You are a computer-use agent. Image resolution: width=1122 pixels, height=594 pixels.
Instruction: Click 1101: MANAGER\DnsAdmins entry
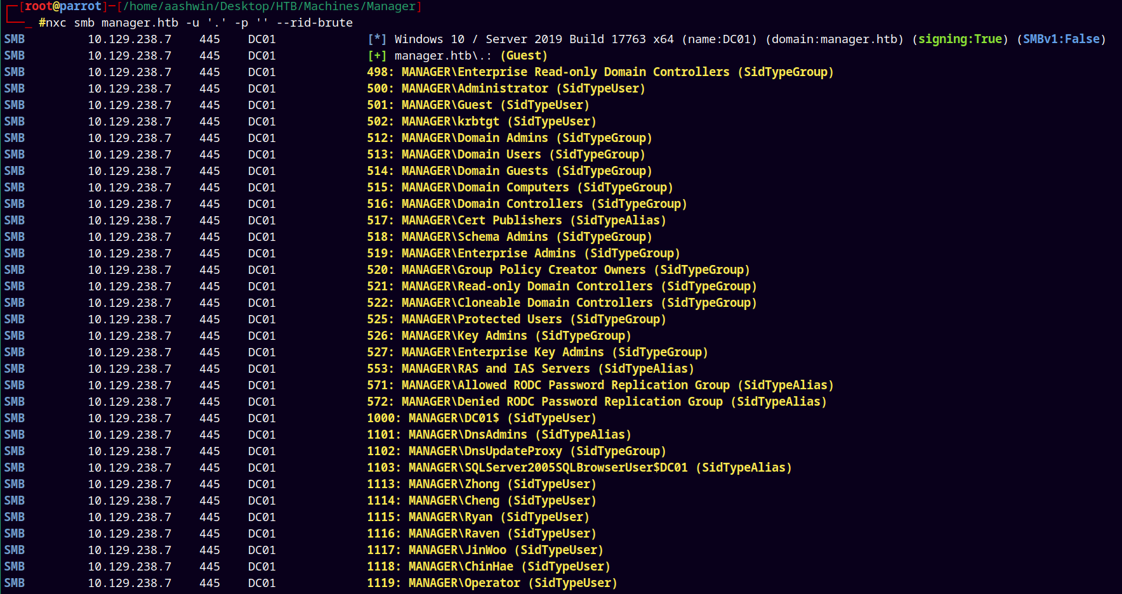499,435
